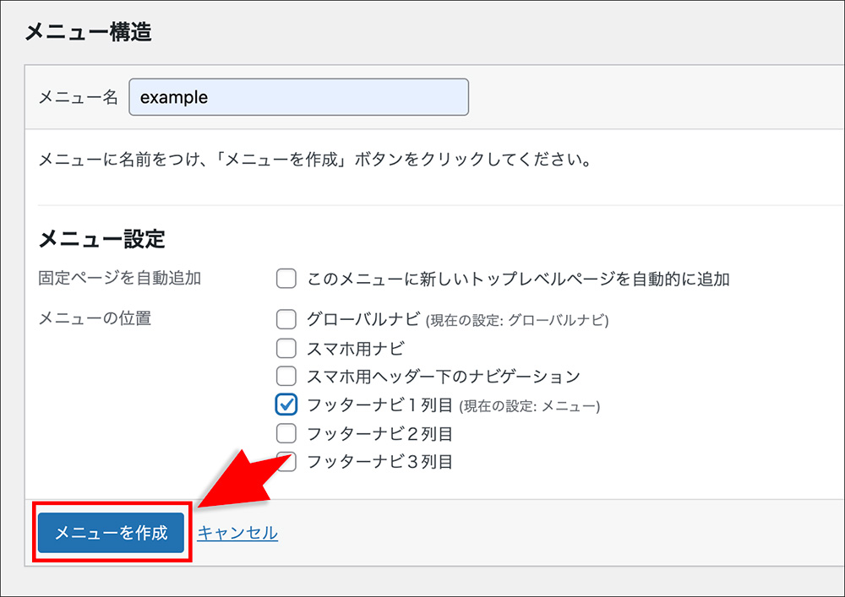Click the フッターナビ２列目 label text
845x597 pixels.
(379, 434)
